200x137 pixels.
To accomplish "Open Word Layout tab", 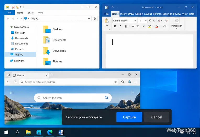I will point(148,14).
